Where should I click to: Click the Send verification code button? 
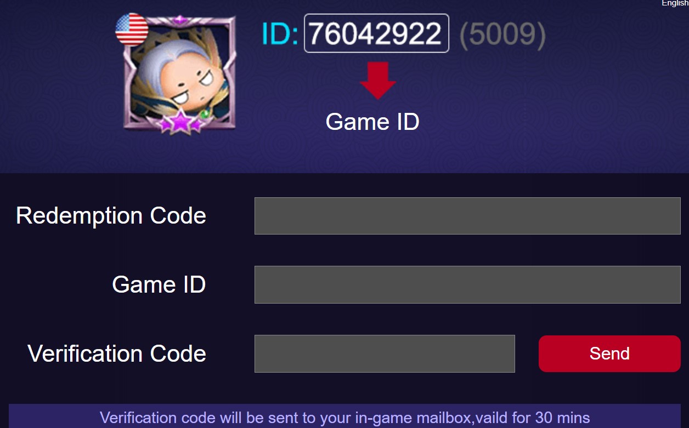[609, 353]
